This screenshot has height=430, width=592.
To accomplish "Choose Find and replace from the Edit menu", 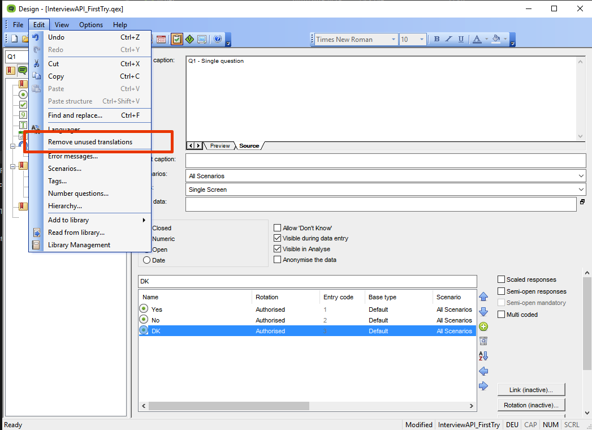I will [x=90, y=115].
